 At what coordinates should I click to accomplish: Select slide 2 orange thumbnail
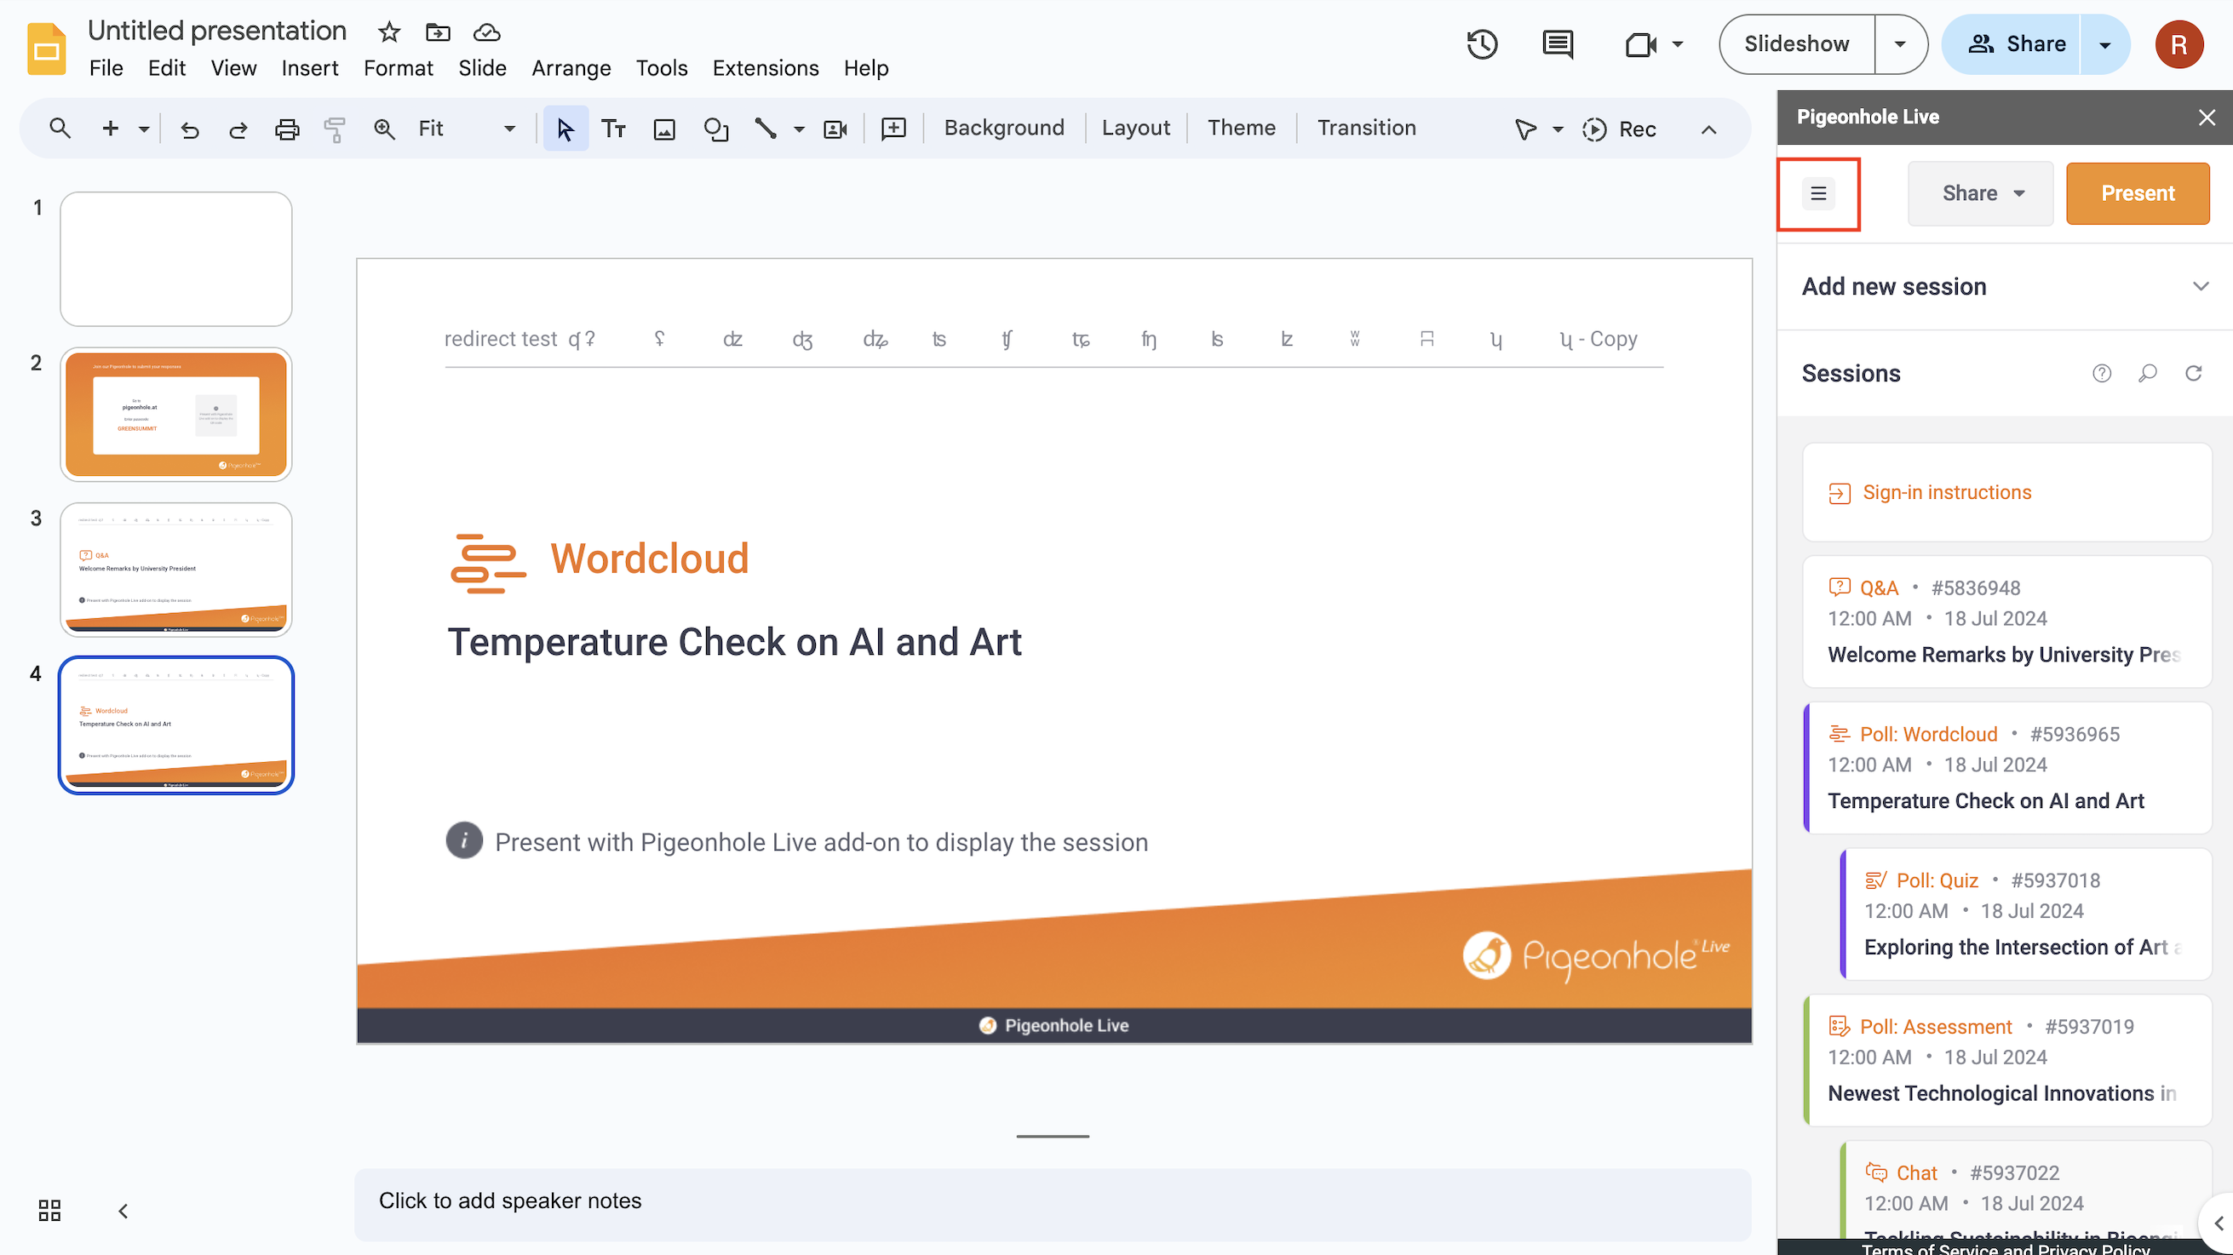[x=176, y=415]
